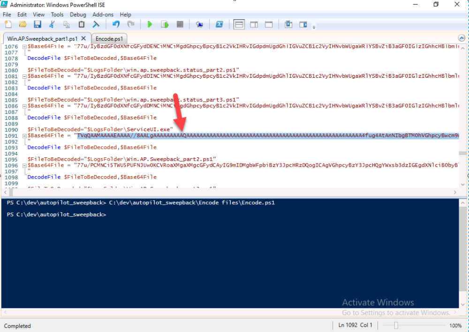Open the Add-ons menu
This screenshot has width=469, height=332.
tap(103, 15)
